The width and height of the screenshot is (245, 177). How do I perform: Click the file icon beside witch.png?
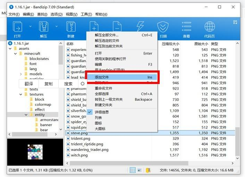pyautogui.click(x=68, y=155)
